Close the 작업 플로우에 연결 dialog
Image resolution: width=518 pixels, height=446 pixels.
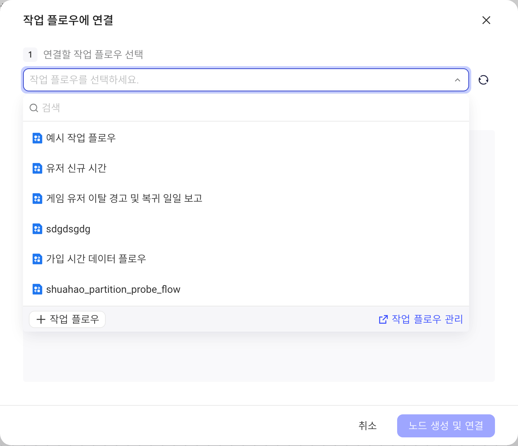coord(486,20)
